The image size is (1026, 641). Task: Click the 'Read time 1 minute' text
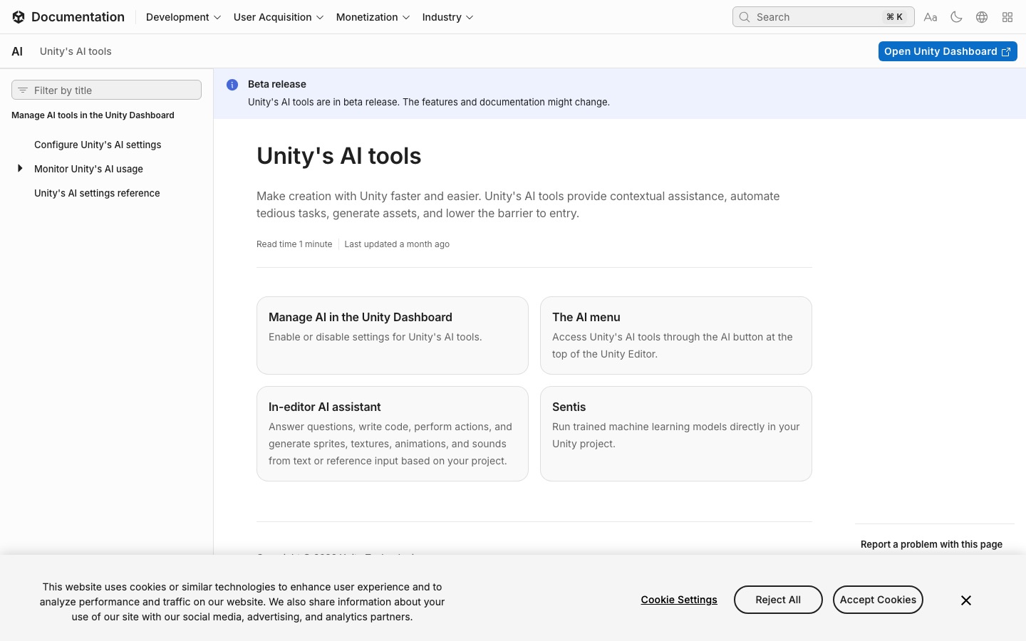294,244
